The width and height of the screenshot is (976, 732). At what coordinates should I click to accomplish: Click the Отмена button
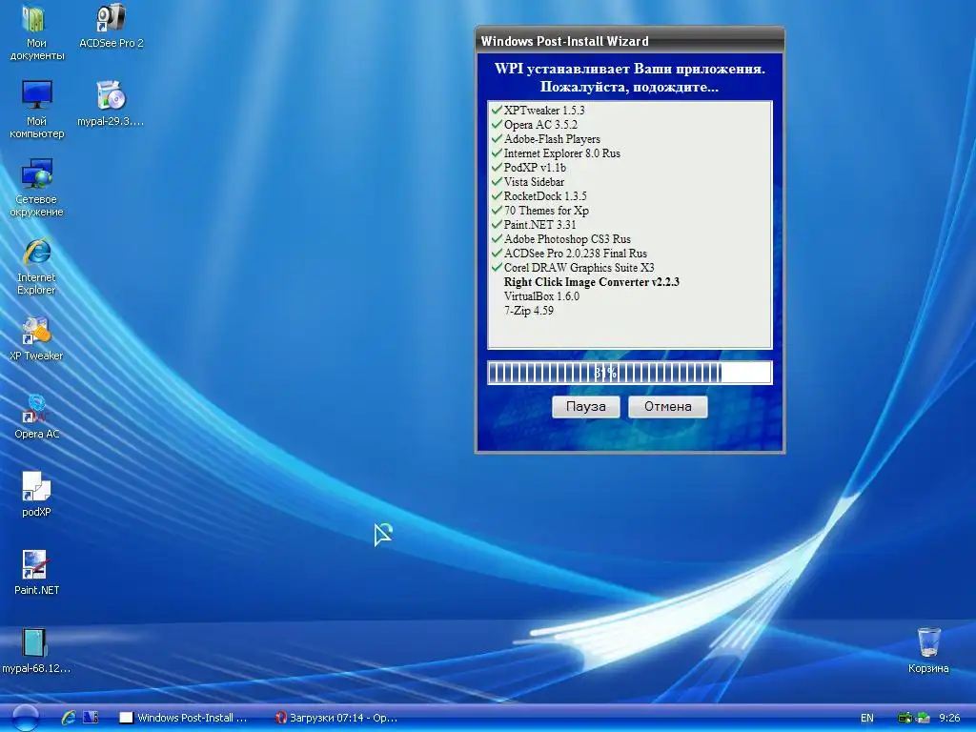click(668, 406)
